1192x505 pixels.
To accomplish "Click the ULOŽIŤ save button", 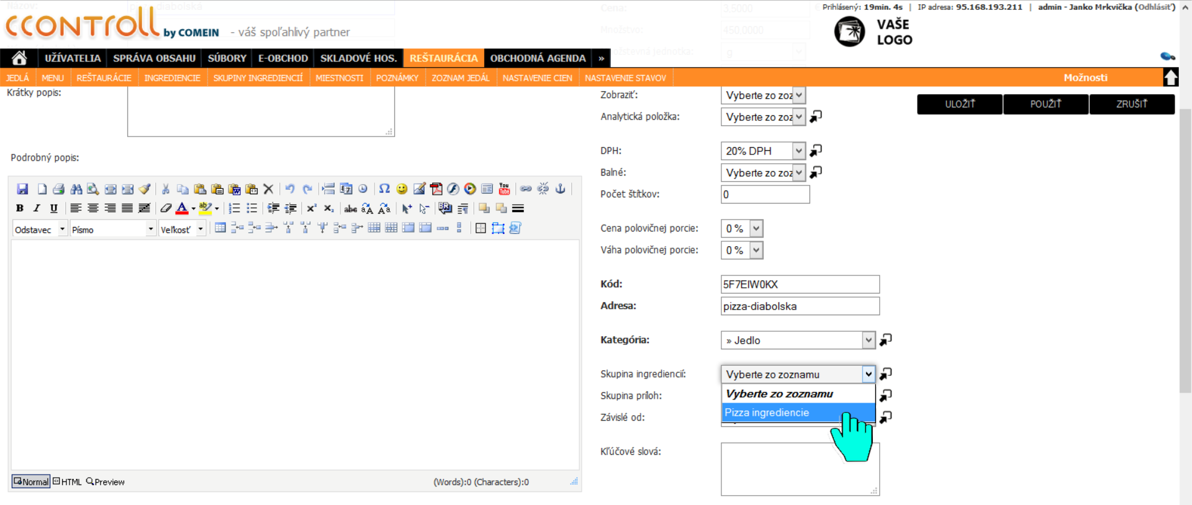I will pyautogui.click(x=960, y=104).
